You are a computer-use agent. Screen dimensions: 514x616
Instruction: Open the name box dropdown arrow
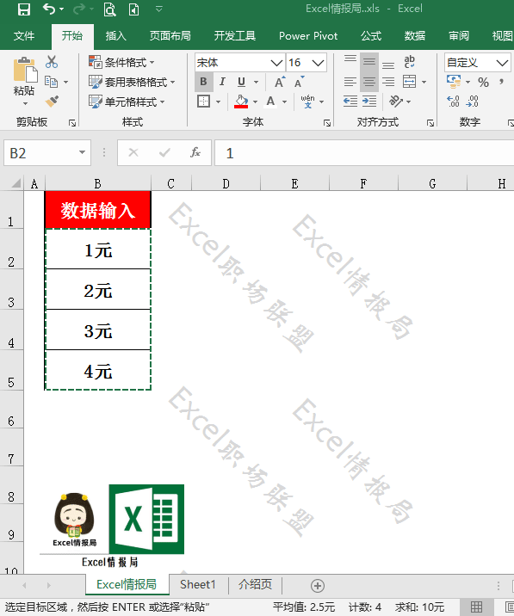tap(82, 152)
